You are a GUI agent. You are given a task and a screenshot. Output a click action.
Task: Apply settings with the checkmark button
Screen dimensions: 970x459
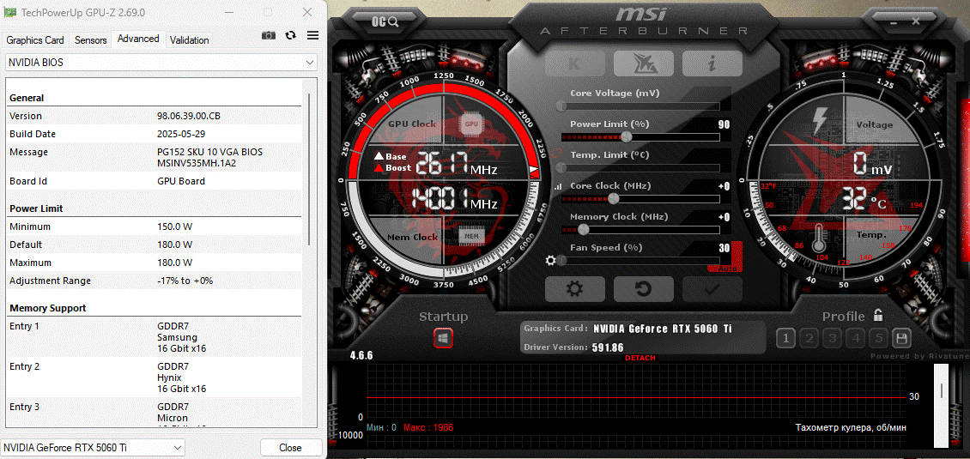point(712,289)
